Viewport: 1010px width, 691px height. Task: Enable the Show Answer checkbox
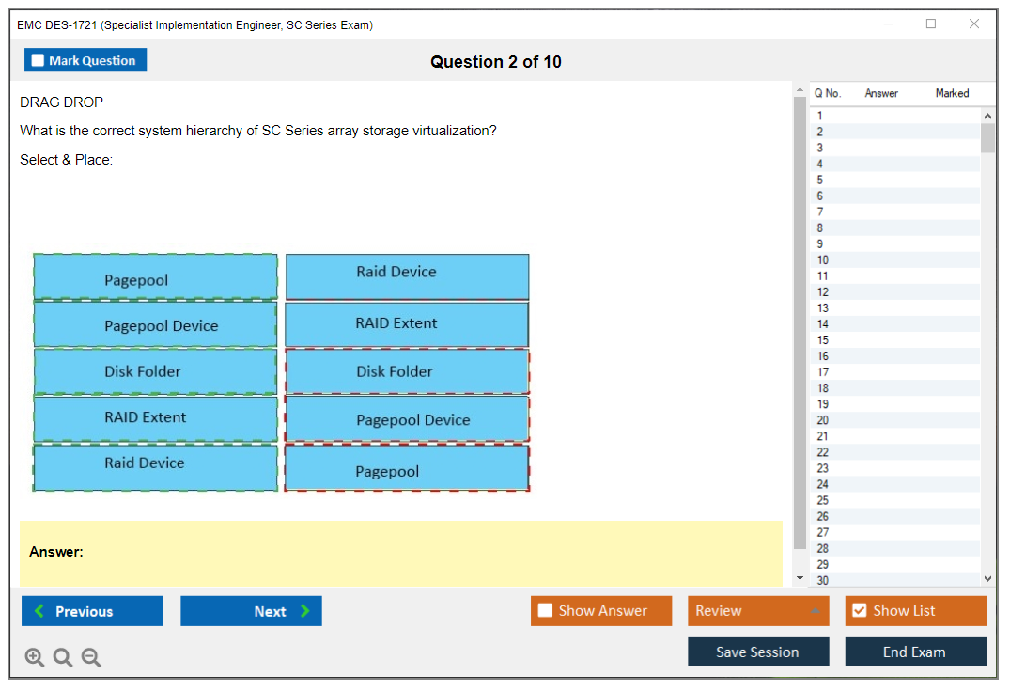(545, 611)
